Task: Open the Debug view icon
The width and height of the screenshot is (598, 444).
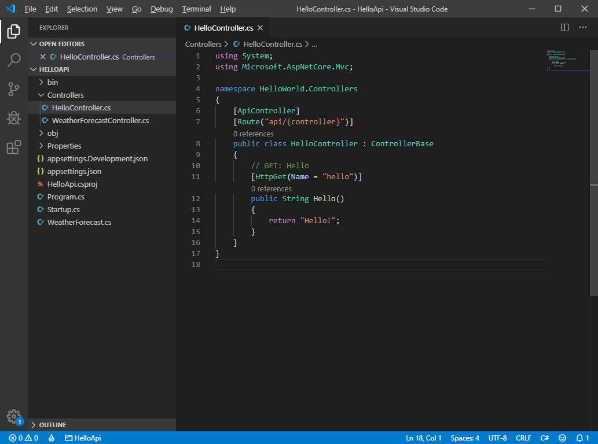Action: pos(14,118)
